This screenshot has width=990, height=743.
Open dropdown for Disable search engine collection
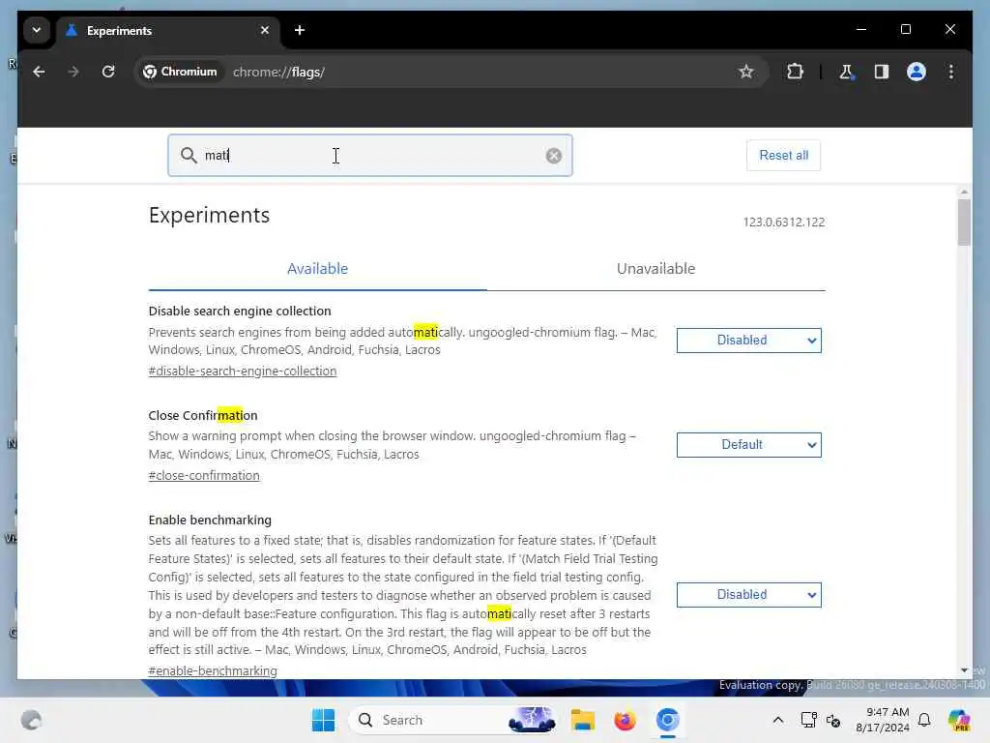[749, 341]
